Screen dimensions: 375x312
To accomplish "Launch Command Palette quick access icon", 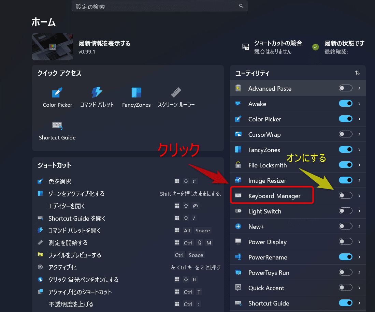I will (97, 98).
